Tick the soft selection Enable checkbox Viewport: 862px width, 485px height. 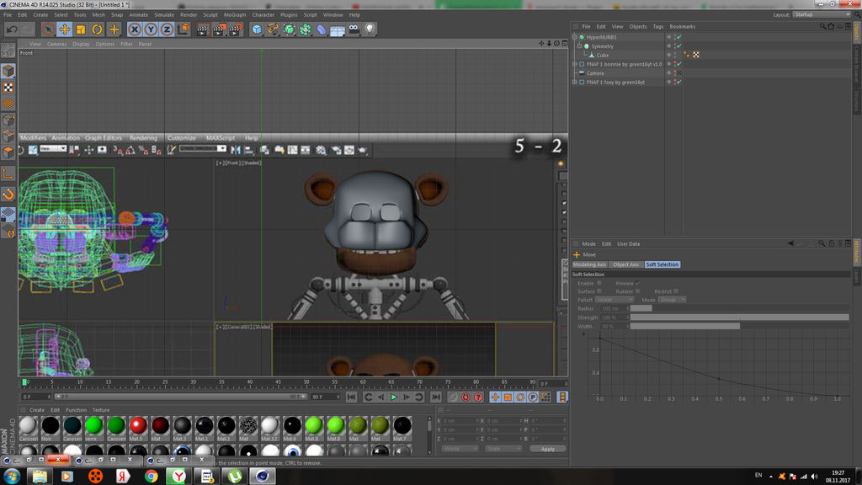tap(599, 283)
